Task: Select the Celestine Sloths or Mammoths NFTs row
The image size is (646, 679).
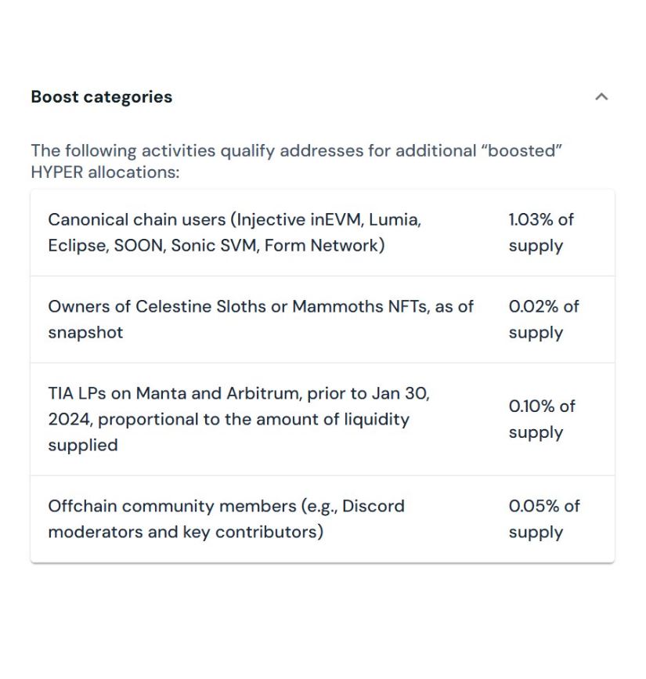Action: click(x=323, y=320)
